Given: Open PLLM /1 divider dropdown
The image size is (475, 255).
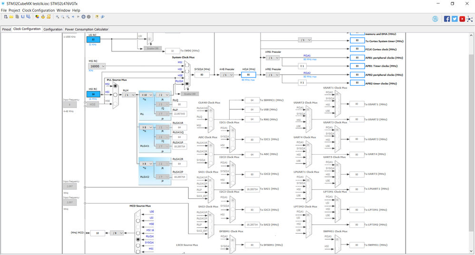Looking at the screenshot, I should pos(129,95).
